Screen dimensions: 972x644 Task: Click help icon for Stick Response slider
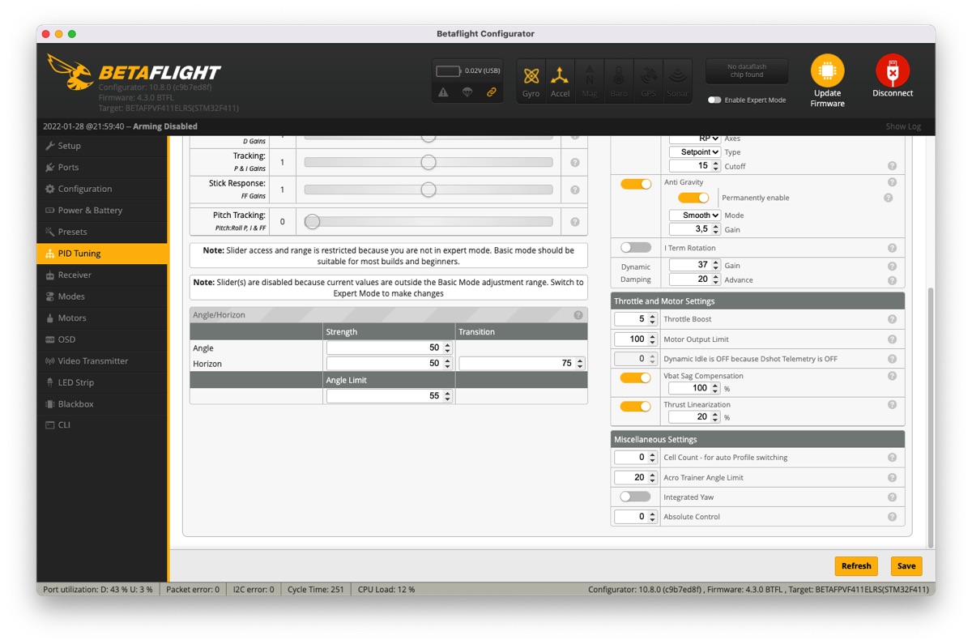tap(575, 190)
